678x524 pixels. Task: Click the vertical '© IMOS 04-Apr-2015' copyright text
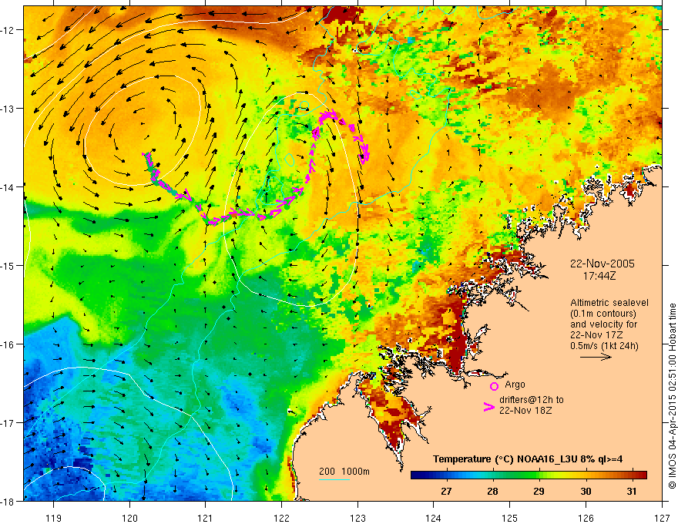pyautogui.click(x=672, y=396)
